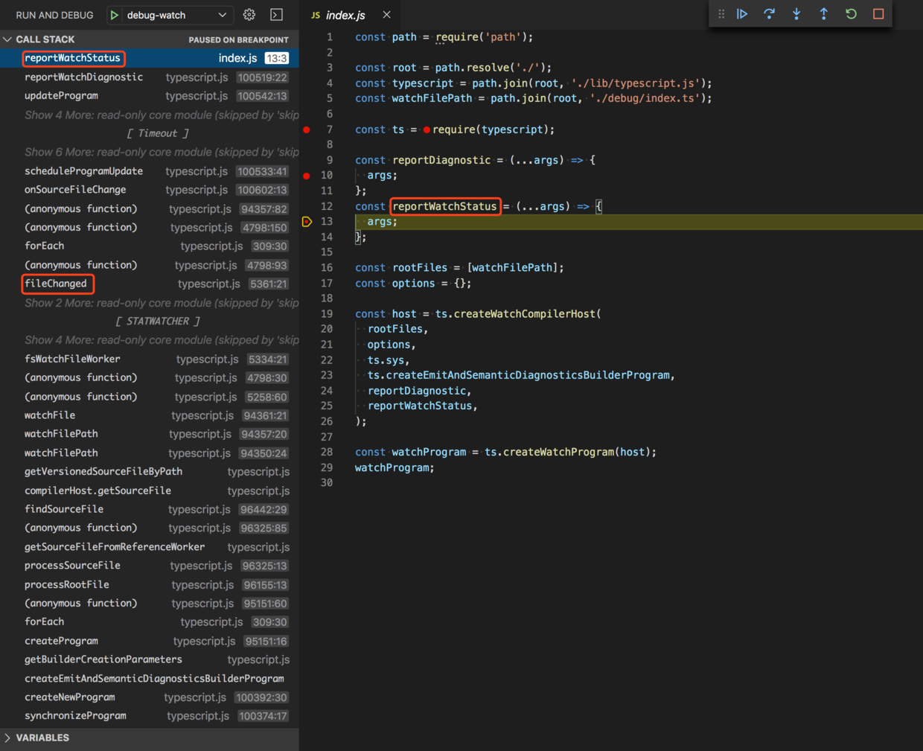Screen dimensions: 923x751
Task: Select the processRootFile stack frame
Action: tap(149, 585)
